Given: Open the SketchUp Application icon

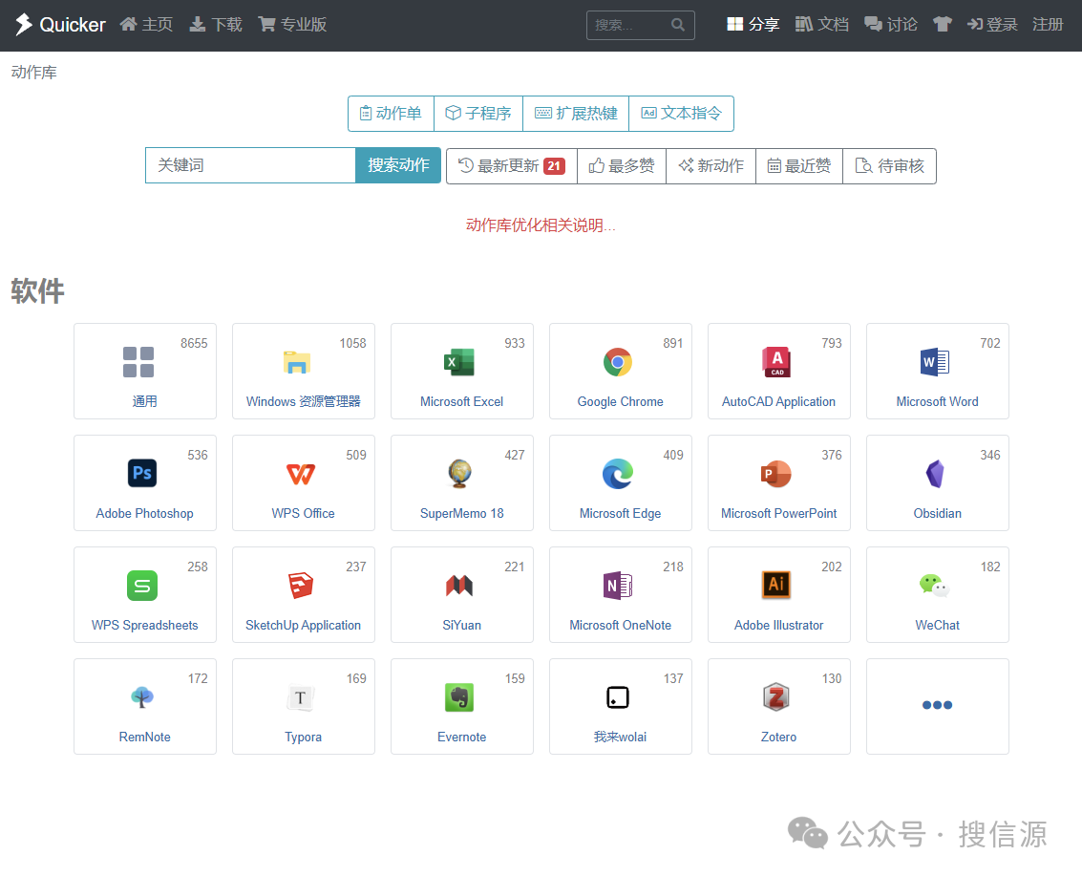Looking at the screenshot, I should pyautogui.click(x=301, y=586).
